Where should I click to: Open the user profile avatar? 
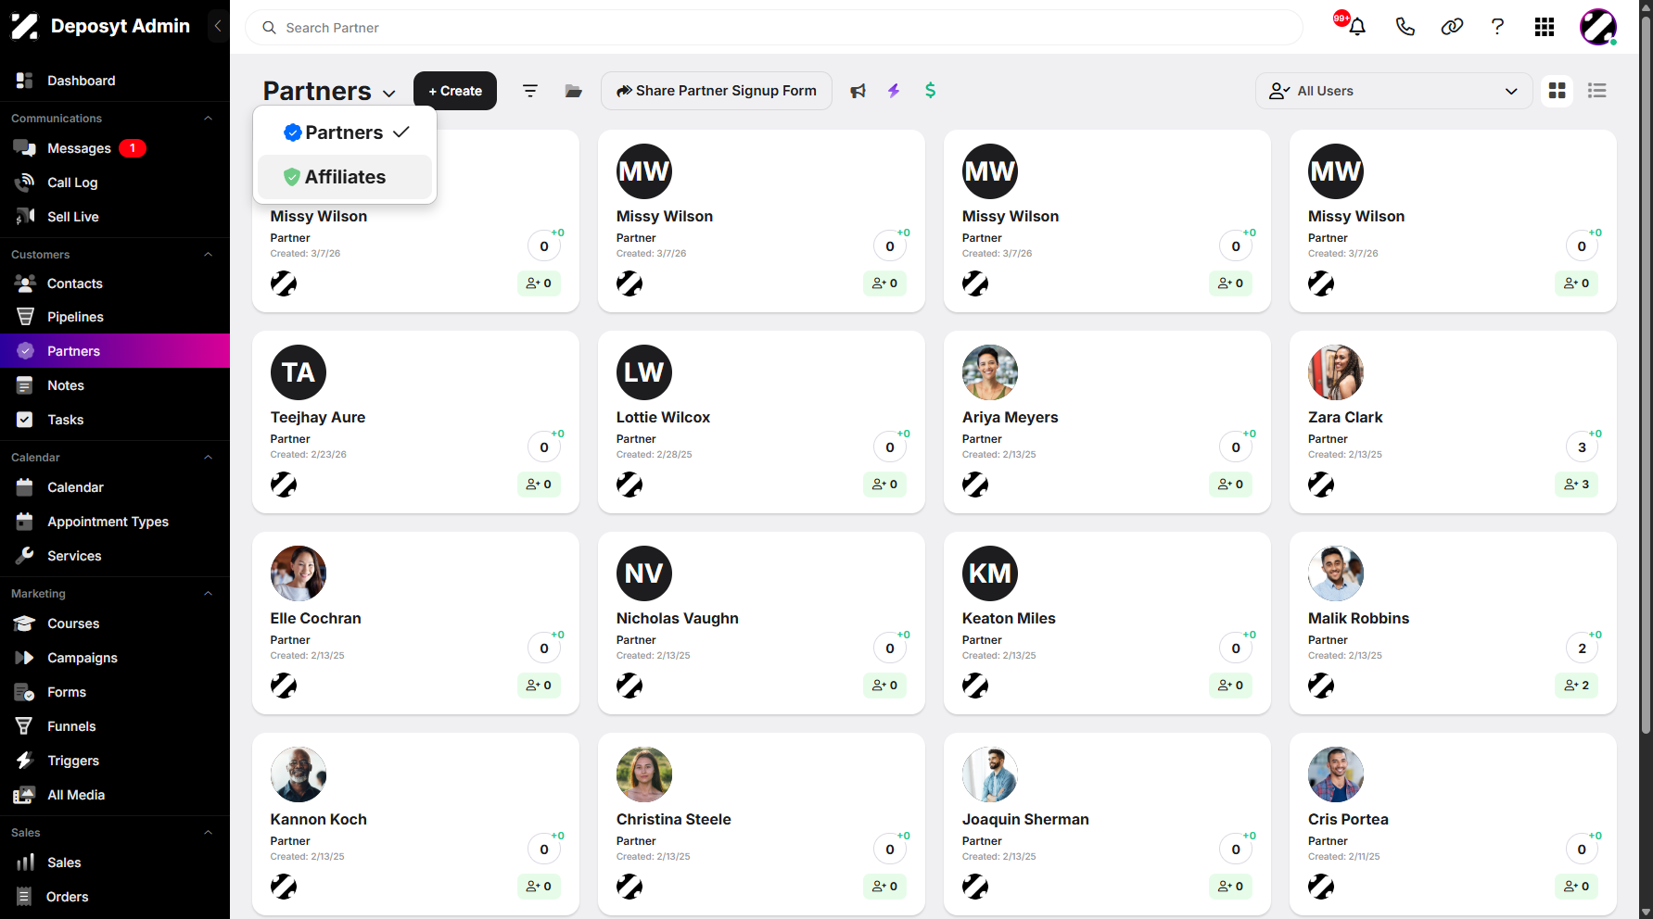(1598, 27)
